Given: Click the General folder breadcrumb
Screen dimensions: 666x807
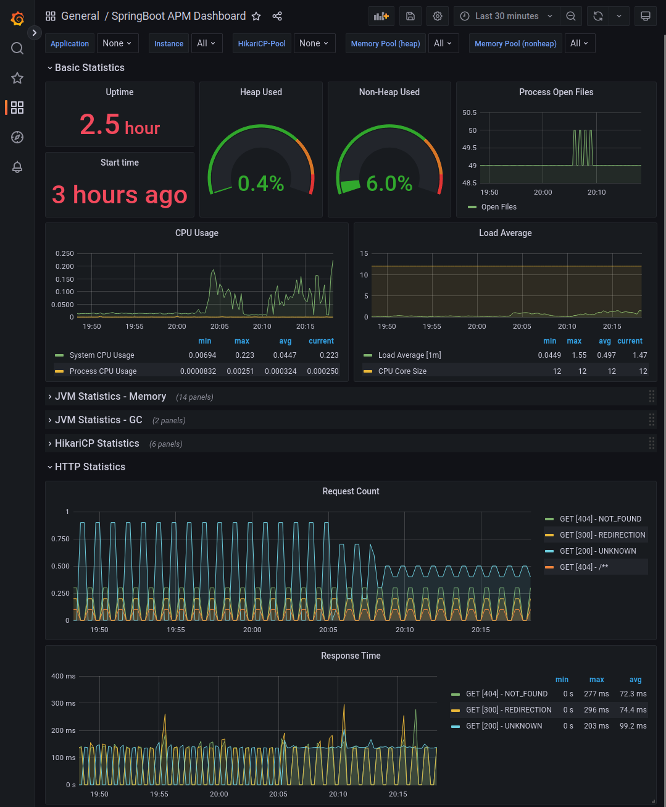Looking at the screenshot, I should point(80,16).
